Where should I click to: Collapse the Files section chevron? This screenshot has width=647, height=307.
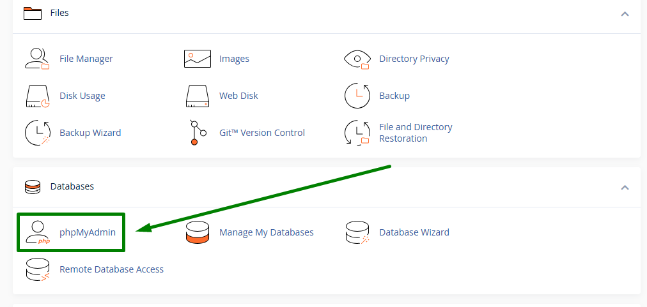tap(625, 13)
